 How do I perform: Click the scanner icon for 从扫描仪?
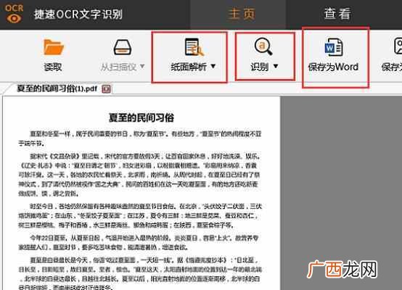[123, 47]
